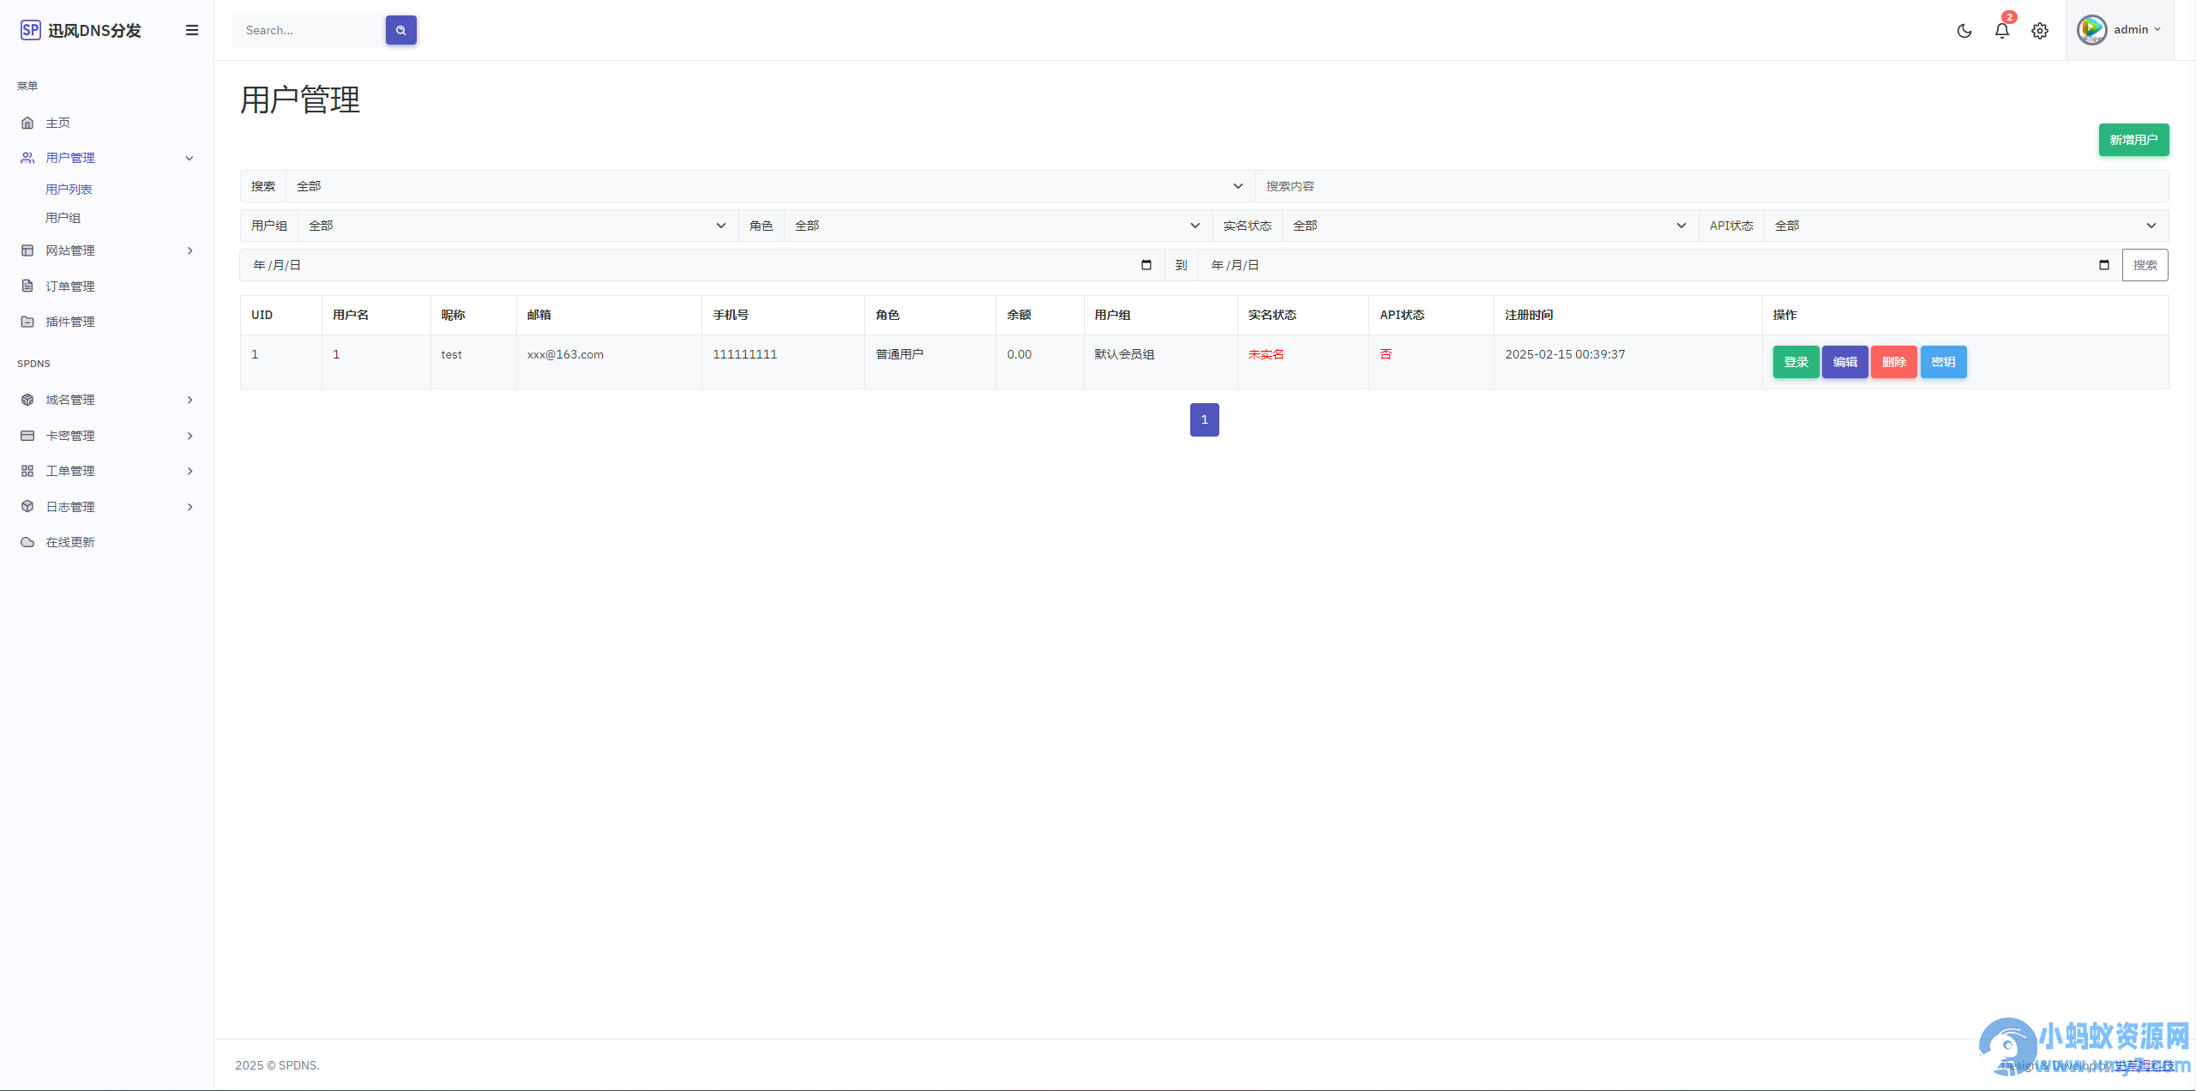Expand the 域名管理 sidebar menu
The height and width of the screenshot is (1091, 2196).
pyautogui.click(x=107, y=400)
